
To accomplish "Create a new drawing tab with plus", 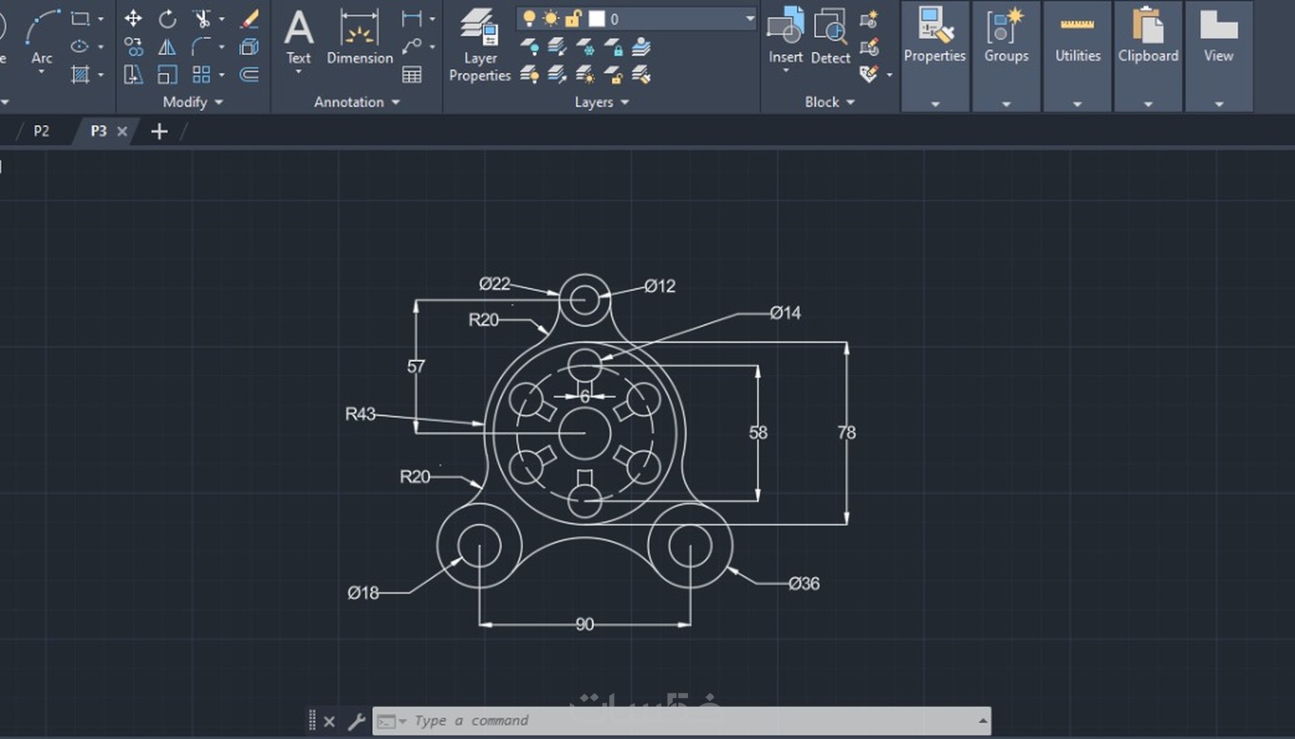I will pos(159,132).
